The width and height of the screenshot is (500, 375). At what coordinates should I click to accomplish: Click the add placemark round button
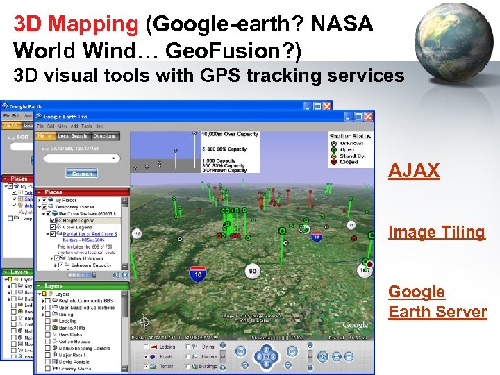tap(322, 357)
